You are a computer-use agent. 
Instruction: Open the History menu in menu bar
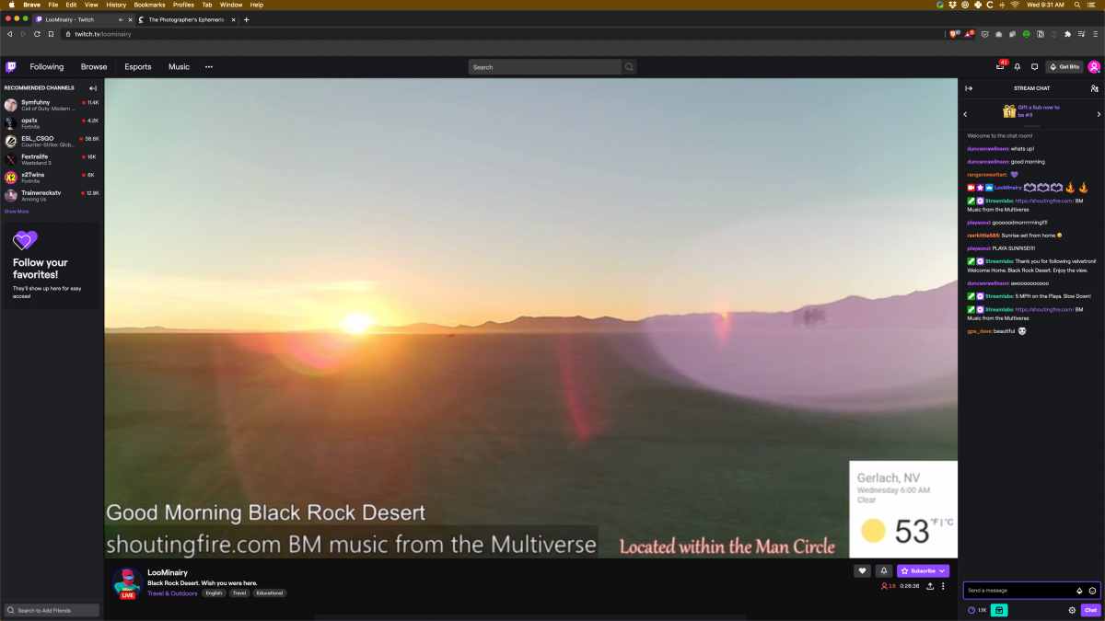pyautogui.click(x=116, y=5)
